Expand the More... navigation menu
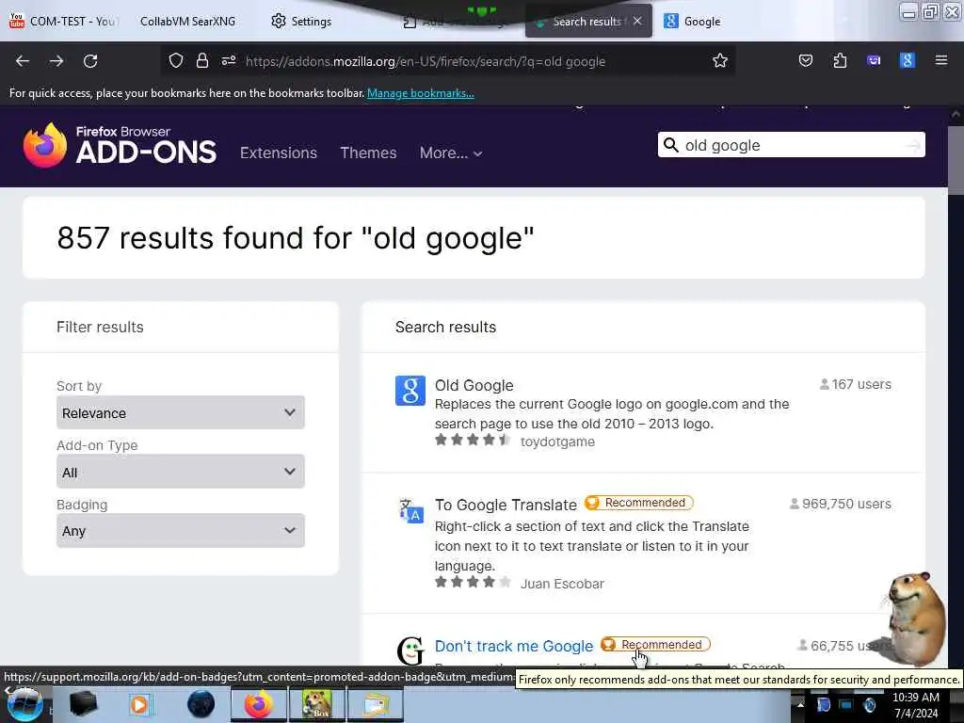964x723 pixels. point(451,153)
